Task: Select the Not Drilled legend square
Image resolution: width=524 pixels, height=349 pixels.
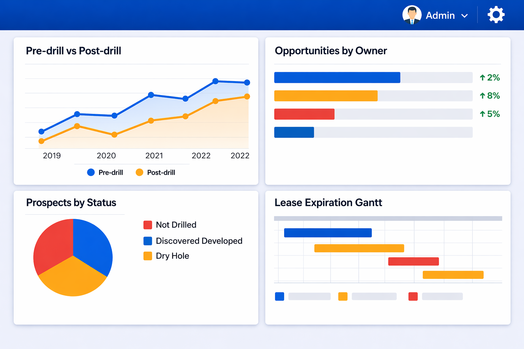Action: (148, 225)
